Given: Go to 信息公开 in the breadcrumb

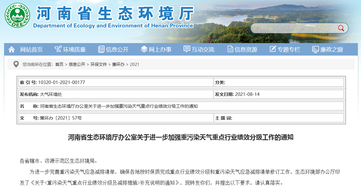Looking at the screenshot, I should point(77,65).
